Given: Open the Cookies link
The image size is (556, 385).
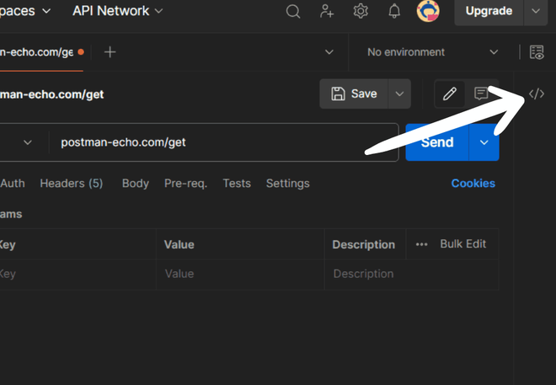Looking at the screenshot, I should pos(473,184).
